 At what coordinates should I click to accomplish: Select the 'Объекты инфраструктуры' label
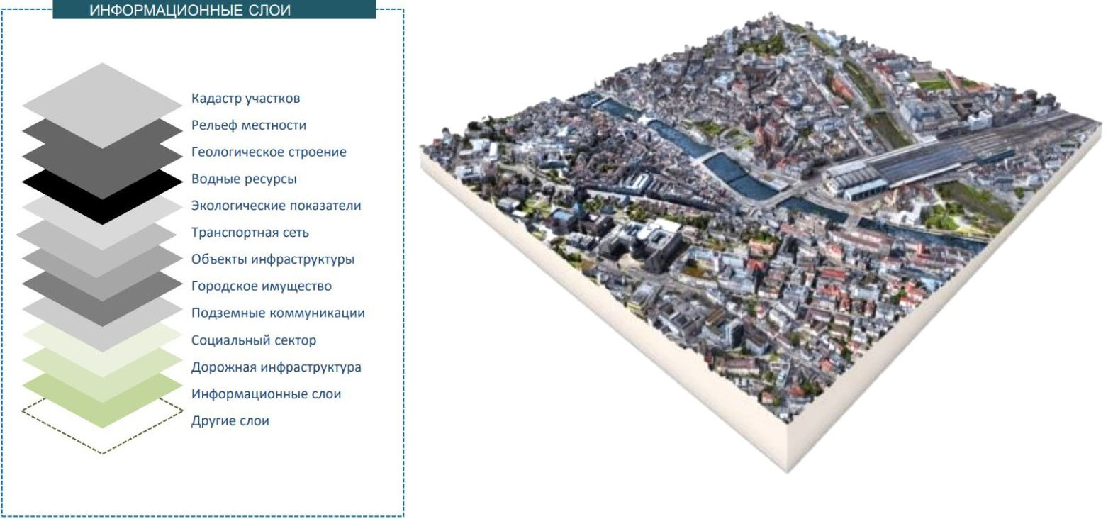click(x=272, y=259)
